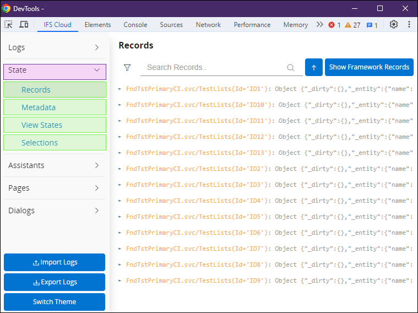Expand the Logs section

point(55,47)
